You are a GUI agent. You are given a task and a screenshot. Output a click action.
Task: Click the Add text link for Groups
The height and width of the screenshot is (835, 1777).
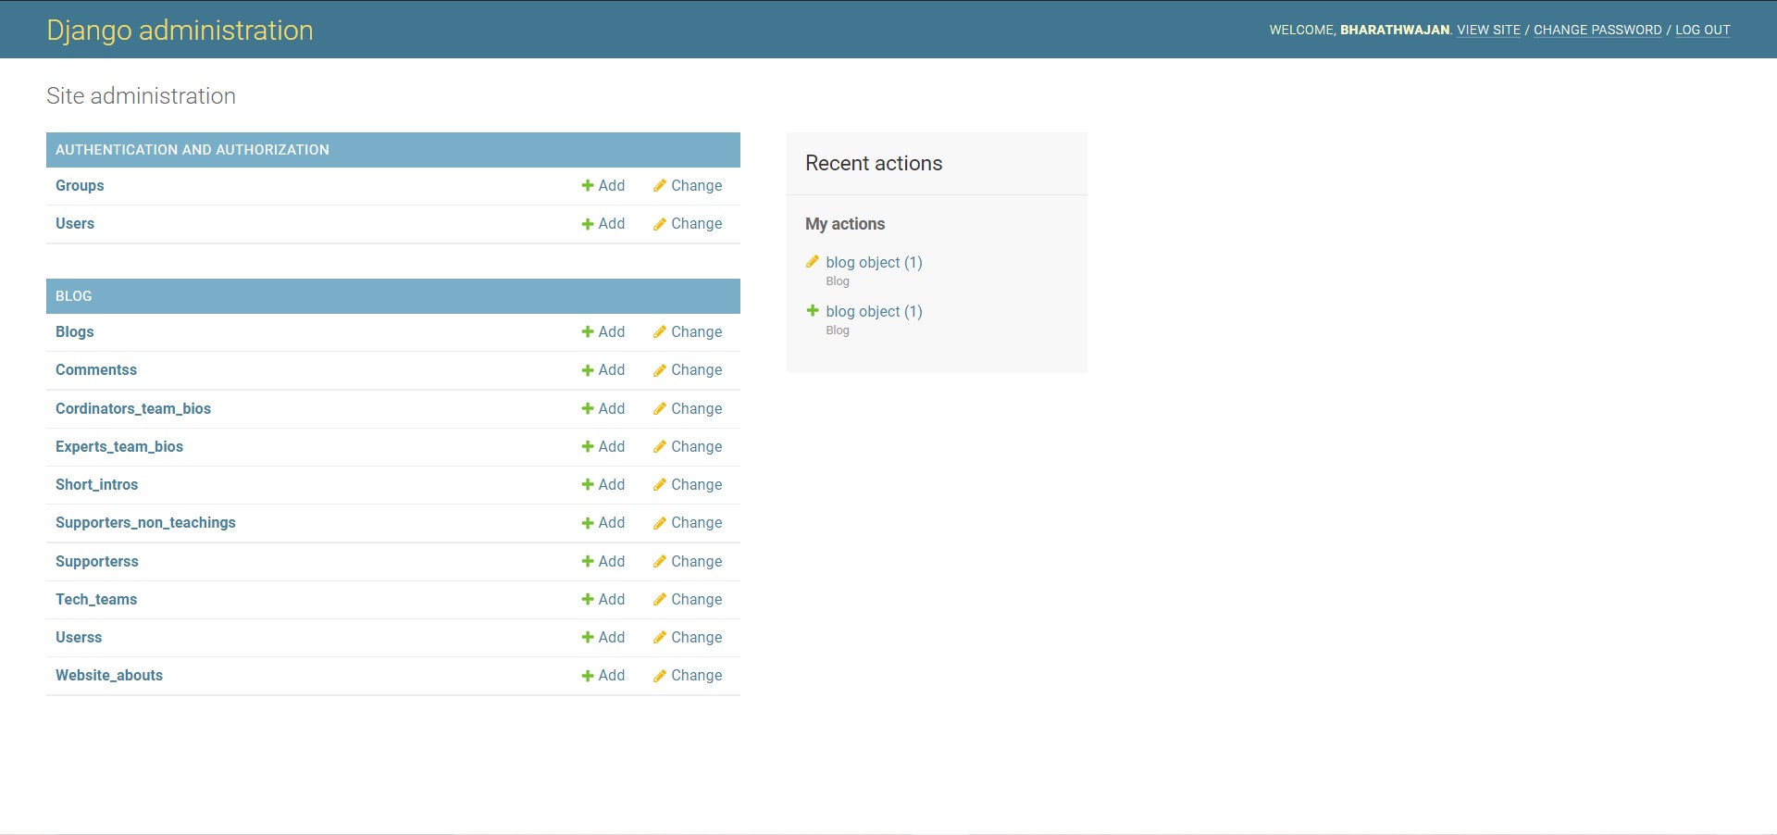(x=612, y=185)
